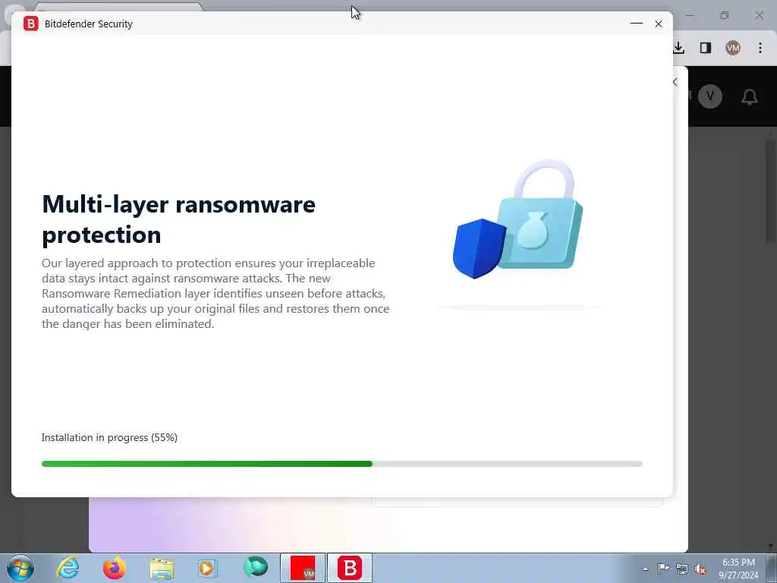This screenshot has height=583, width=777.
Task: Select the Bitdefender taskbar button
Action: [349, 568]
